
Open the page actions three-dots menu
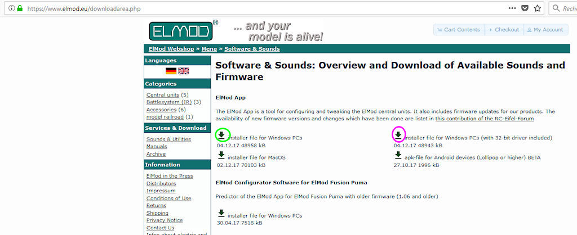point(512,8)
